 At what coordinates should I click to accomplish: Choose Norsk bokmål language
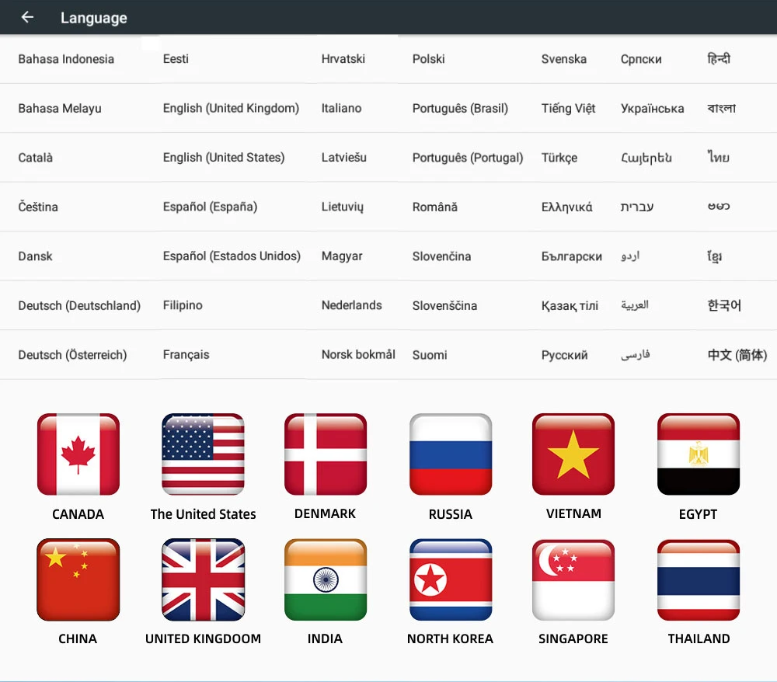point(358,355)
